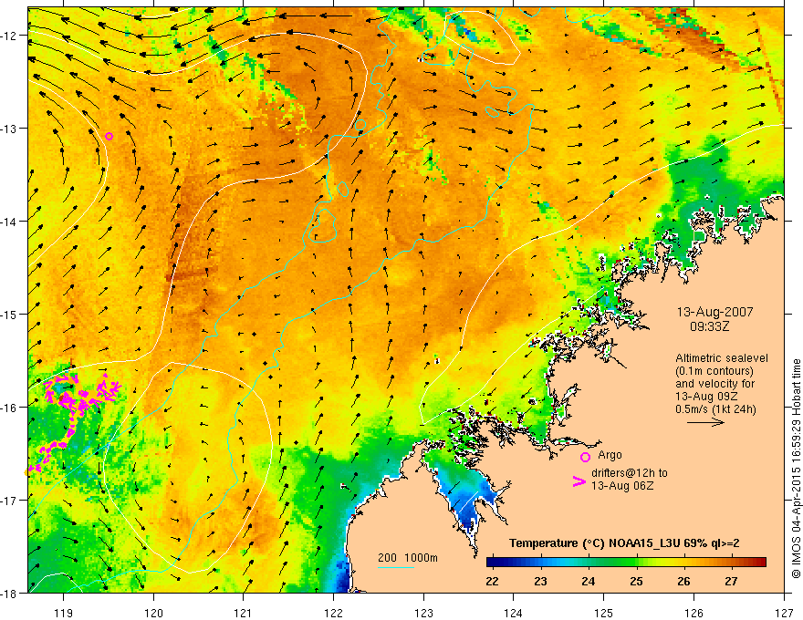Screen dimensions: 803x620
Task: Click the longitude axis label 119
Action: [64, 613]
